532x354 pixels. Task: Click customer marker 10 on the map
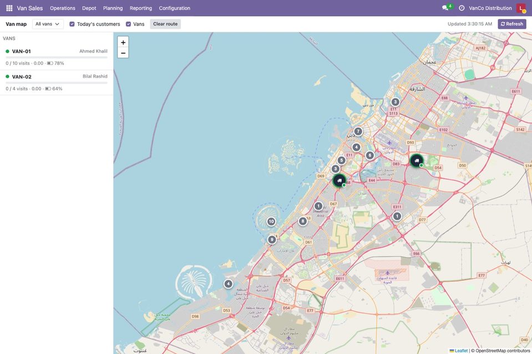point(271,222)
